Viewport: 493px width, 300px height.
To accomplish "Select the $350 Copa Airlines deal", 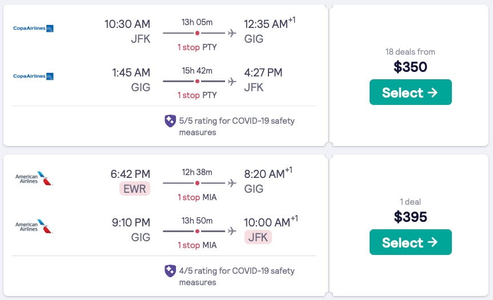I will click(x=410, y=92).
